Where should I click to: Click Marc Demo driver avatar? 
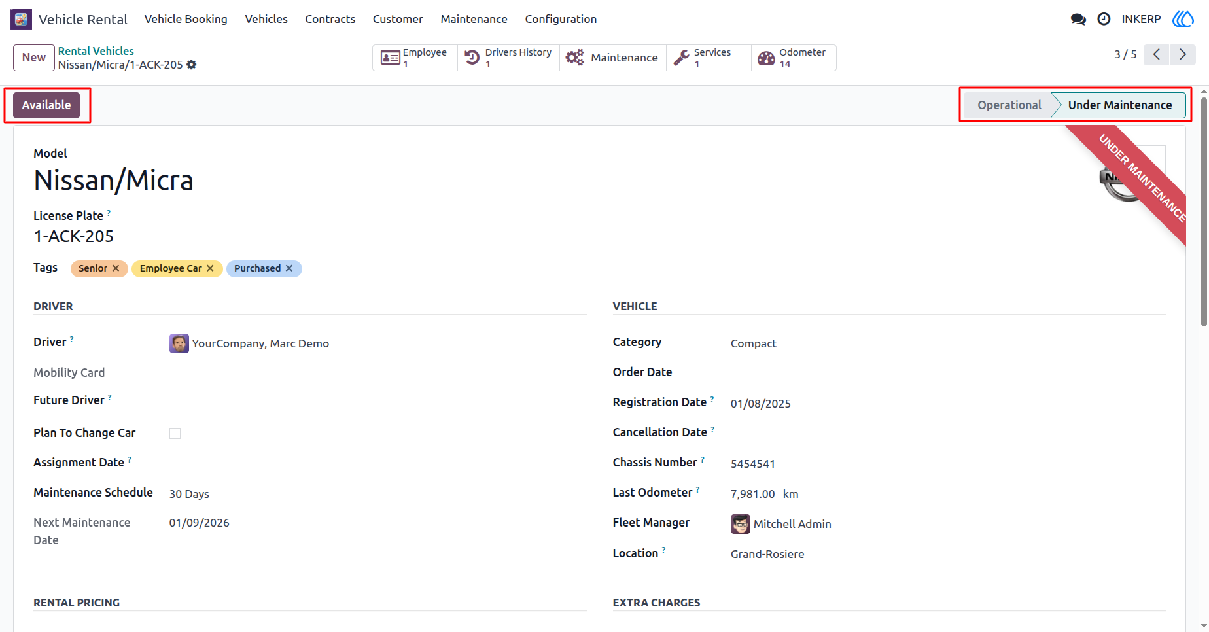179,343
